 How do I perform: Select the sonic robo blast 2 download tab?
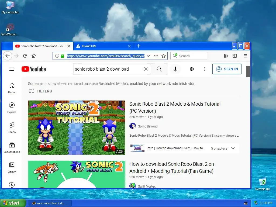(43, 46)
